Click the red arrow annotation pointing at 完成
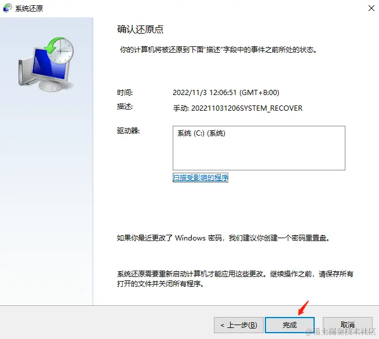 pos(303,308)
